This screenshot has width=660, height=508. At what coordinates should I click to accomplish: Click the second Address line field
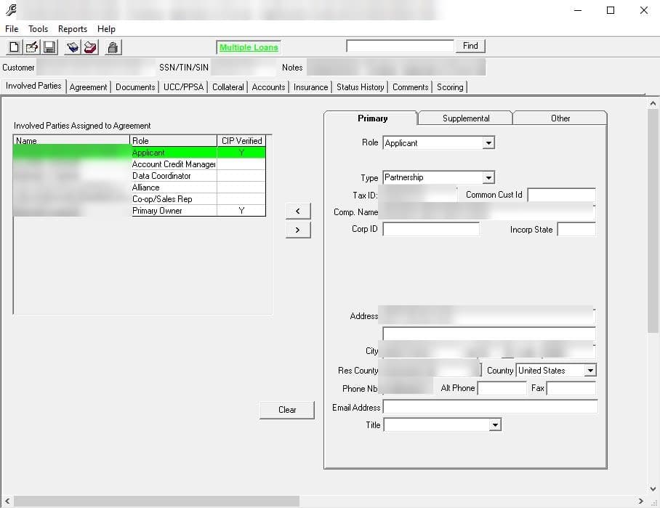[x=489, y=334]
